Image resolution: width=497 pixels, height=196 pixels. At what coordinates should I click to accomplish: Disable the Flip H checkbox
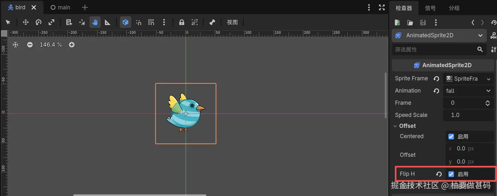pos(451,174)
